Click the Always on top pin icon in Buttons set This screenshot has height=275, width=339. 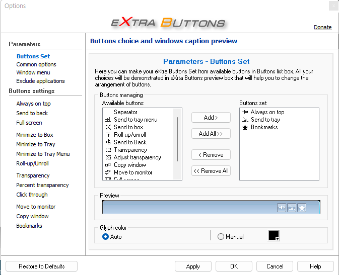tap(245, 112)
